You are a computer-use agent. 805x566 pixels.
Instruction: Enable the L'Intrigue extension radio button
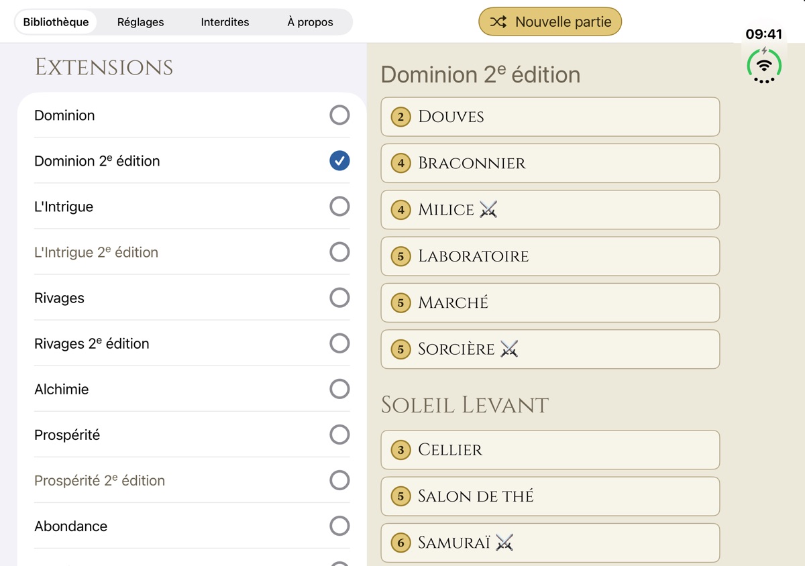pos(339,207)
